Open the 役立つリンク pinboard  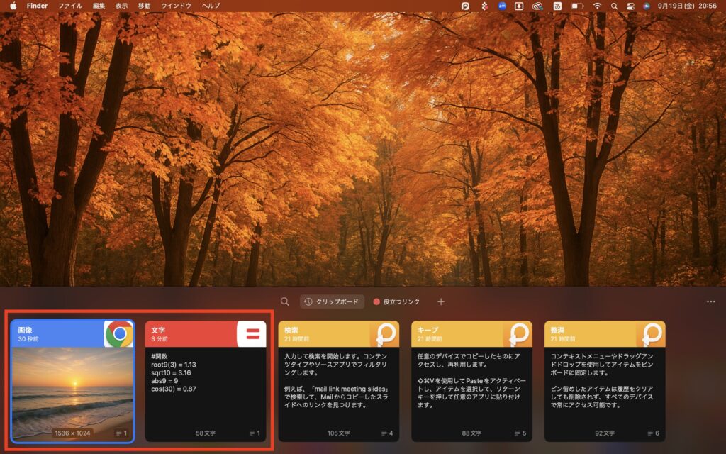coord(398,301)
